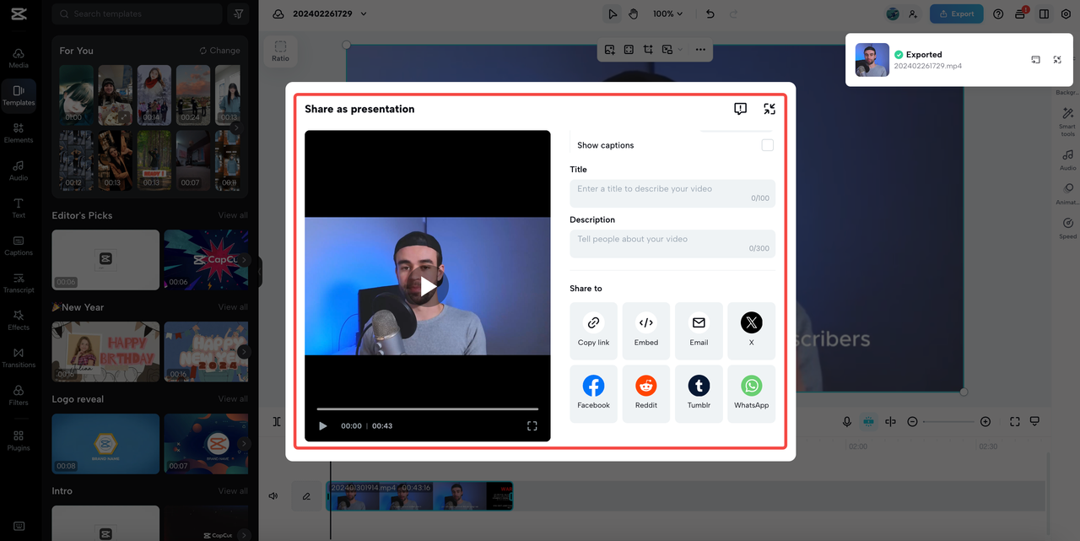
Task: Click play in the preview control bar
Action: pyautogui.click(x=322, y=426)
